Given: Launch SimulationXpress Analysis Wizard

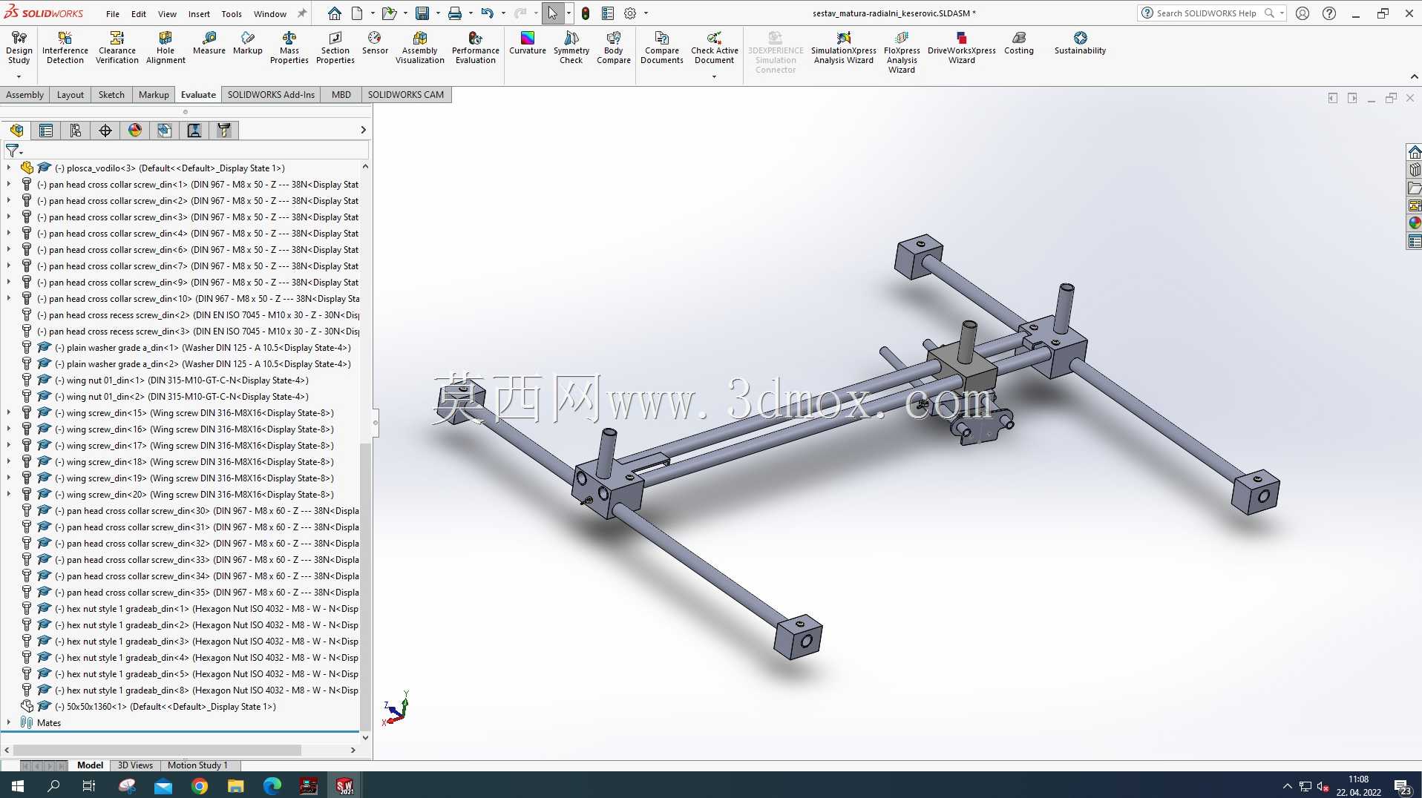Looking at the screenshot, I should tap(844, 48).
